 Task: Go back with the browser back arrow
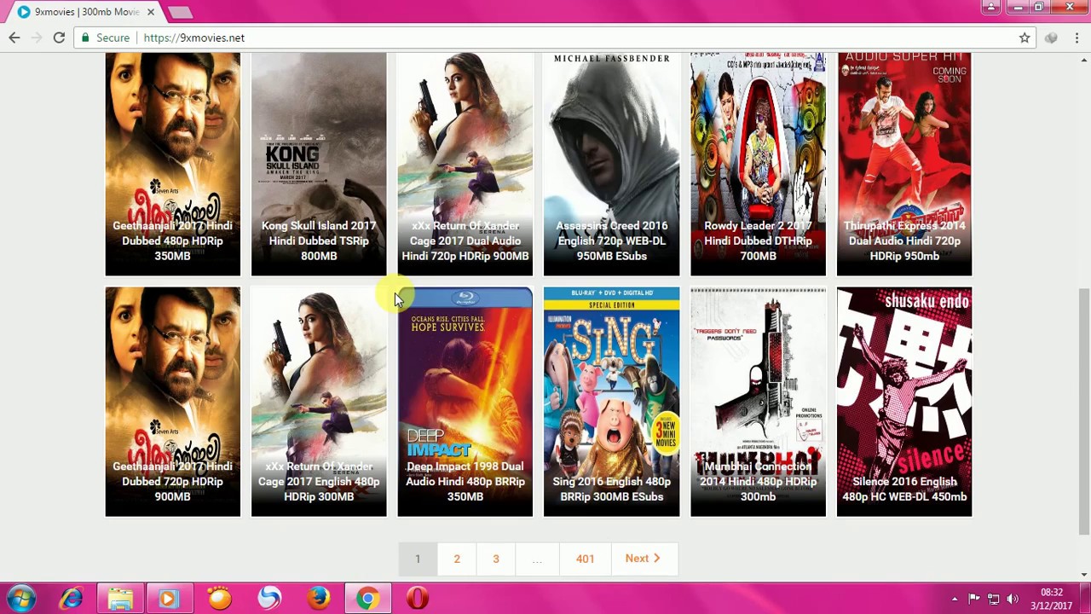pos(14,38)
